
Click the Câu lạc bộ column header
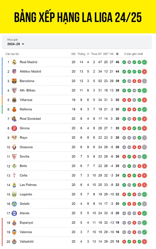pyautogui.click(x=12, y=54)
